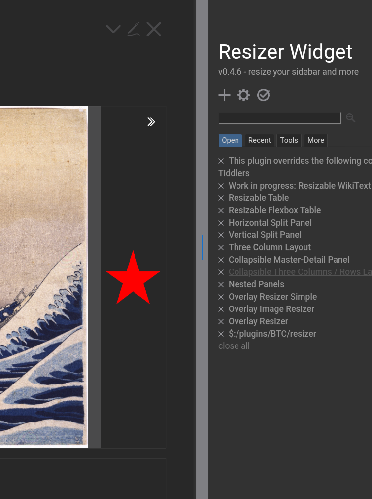Switch to the Tools tab

(x=289, y=140)
